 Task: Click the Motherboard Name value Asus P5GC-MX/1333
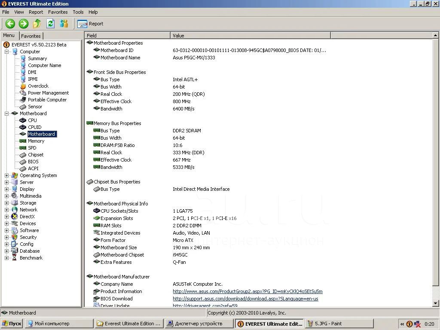tap(194, 58)
